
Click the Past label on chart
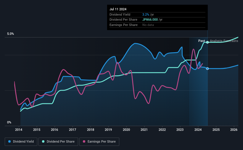pyautogui.click(x=202, y=41)
